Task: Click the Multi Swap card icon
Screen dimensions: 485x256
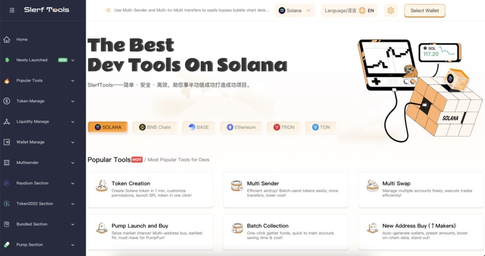Action: (x=372, y=186)
